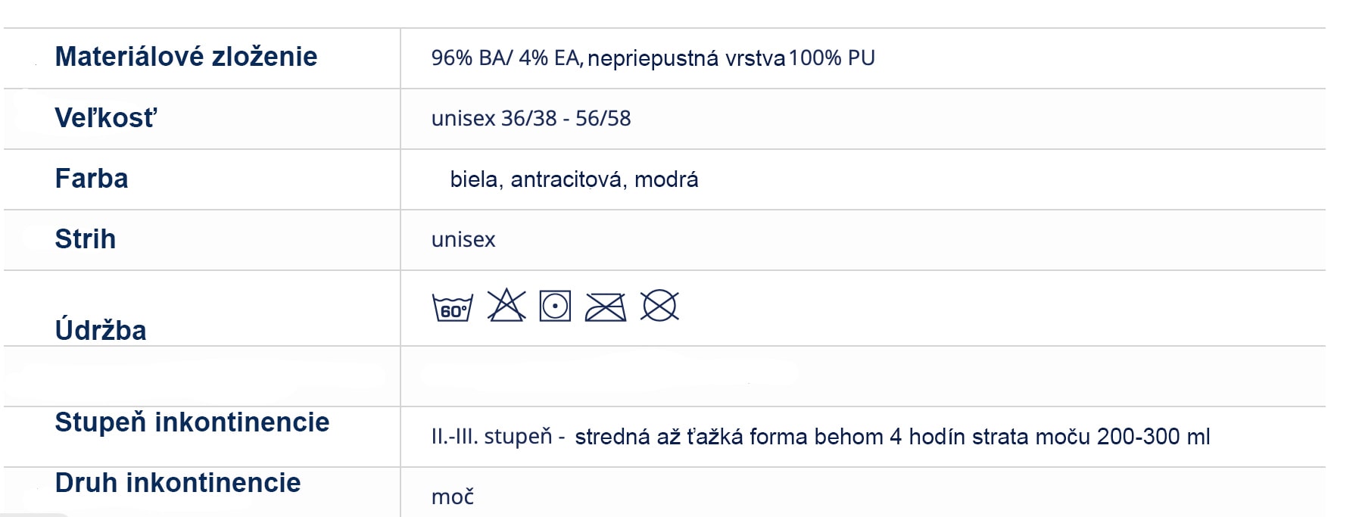This screenshot has height=517, width=1362.
Task: Click the Veľkosť label
Action: [x=106, y=118]
